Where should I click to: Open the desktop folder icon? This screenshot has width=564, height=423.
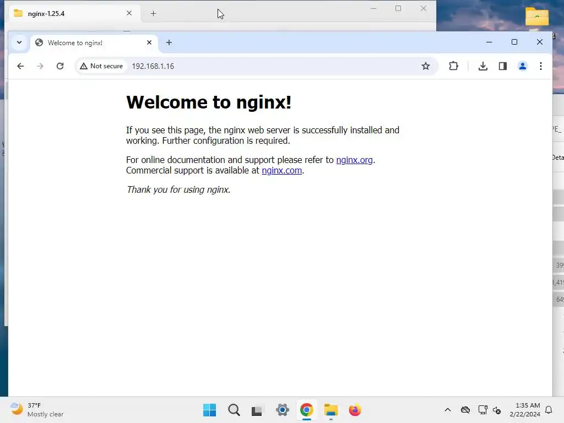click(537, 17)
